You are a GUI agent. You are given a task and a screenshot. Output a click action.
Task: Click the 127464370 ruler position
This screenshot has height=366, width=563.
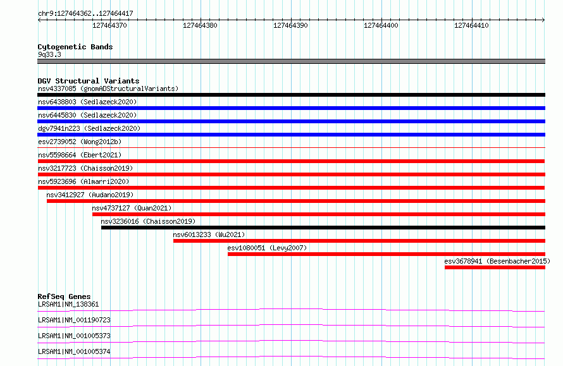(x=109, y=25)
